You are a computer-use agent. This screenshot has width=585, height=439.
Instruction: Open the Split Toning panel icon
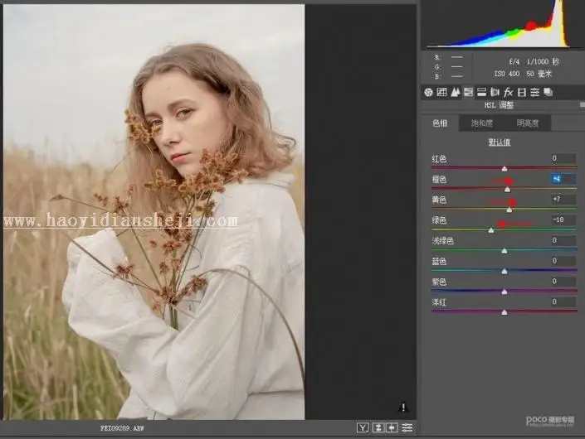point(481,92)
